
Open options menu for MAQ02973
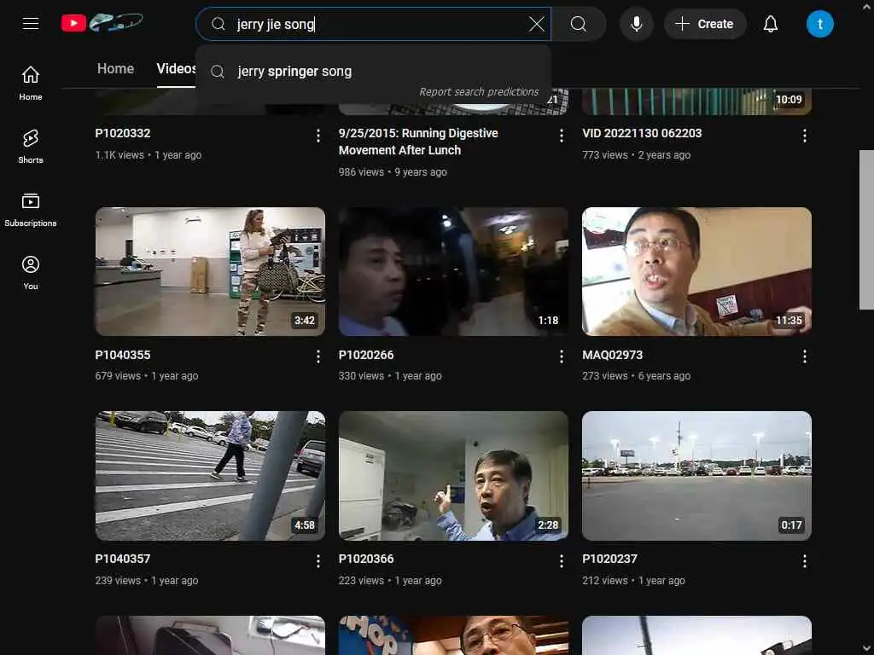(804, 356)
